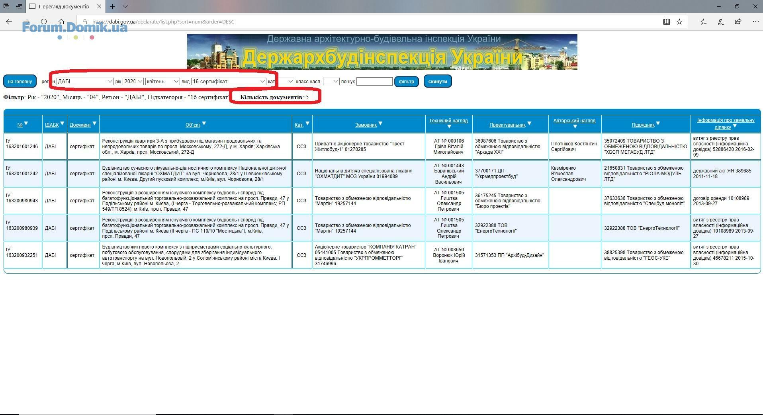Open the favorites hub
Screen dimensions: 763x415
click(703, 22)
